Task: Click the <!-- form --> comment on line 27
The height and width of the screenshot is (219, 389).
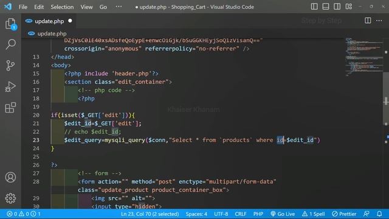Action: click(x=100, y=173)
